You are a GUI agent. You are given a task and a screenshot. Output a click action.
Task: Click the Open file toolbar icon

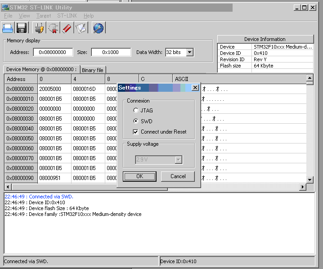(8, 28)
